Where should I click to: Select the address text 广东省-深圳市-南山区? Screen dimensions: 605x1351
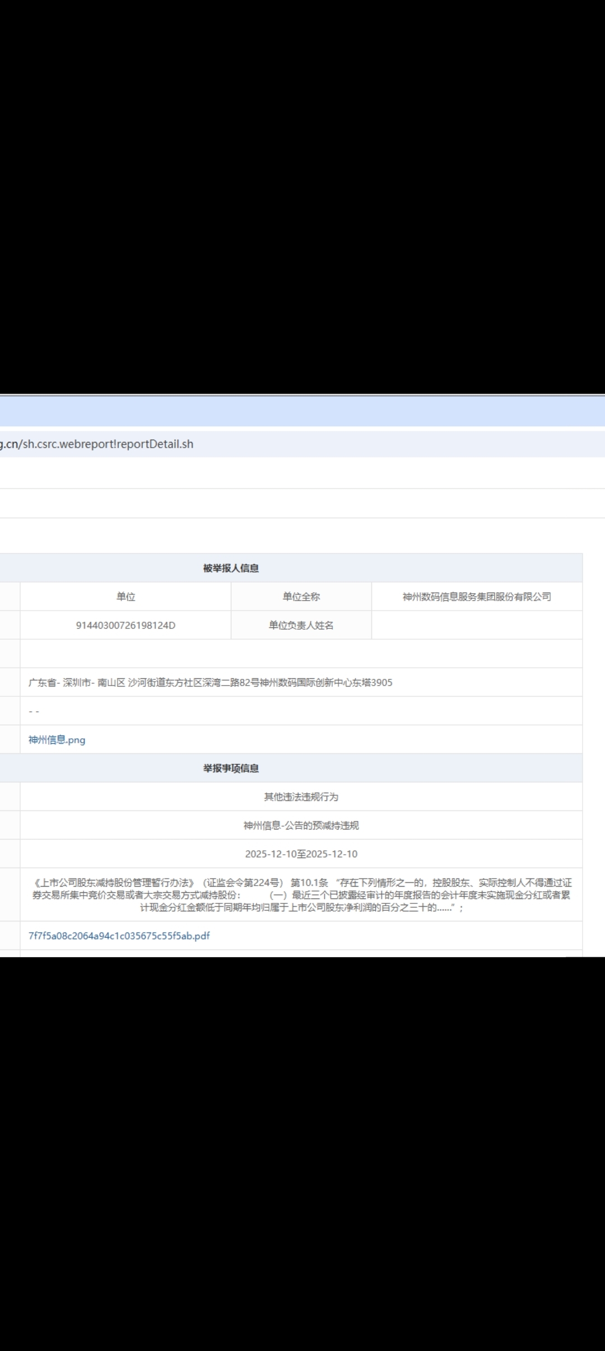click(77, 682)
